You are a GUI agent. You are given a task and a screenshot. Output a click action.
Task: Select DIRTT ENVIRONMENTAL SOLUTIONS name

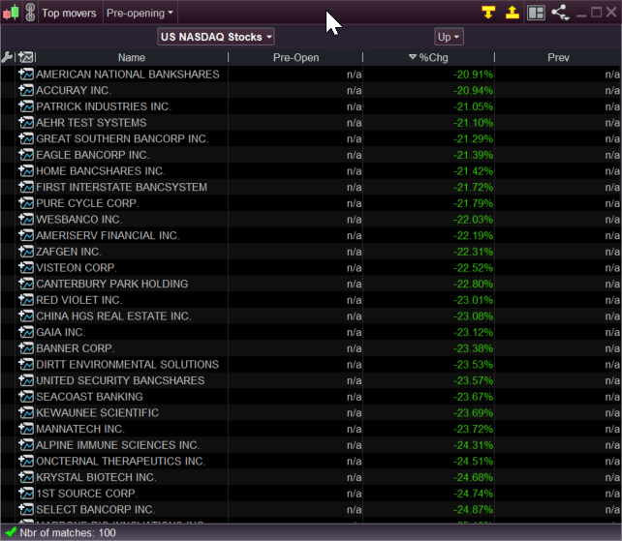(x=127, y=365)
